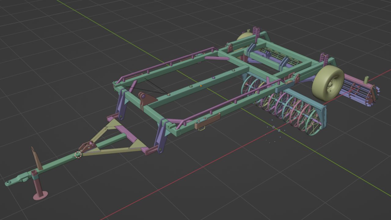Select the orange origin point on center beam
391x220 pixels.
point(201,86)
